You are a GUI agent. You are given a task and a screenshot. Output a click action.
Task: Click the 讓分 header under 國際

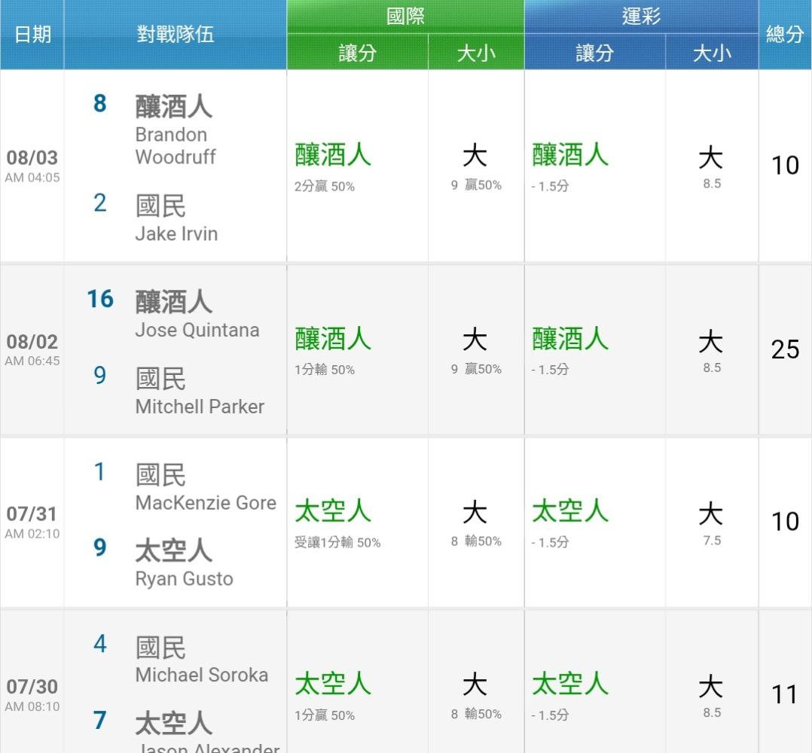click(357, 52)
